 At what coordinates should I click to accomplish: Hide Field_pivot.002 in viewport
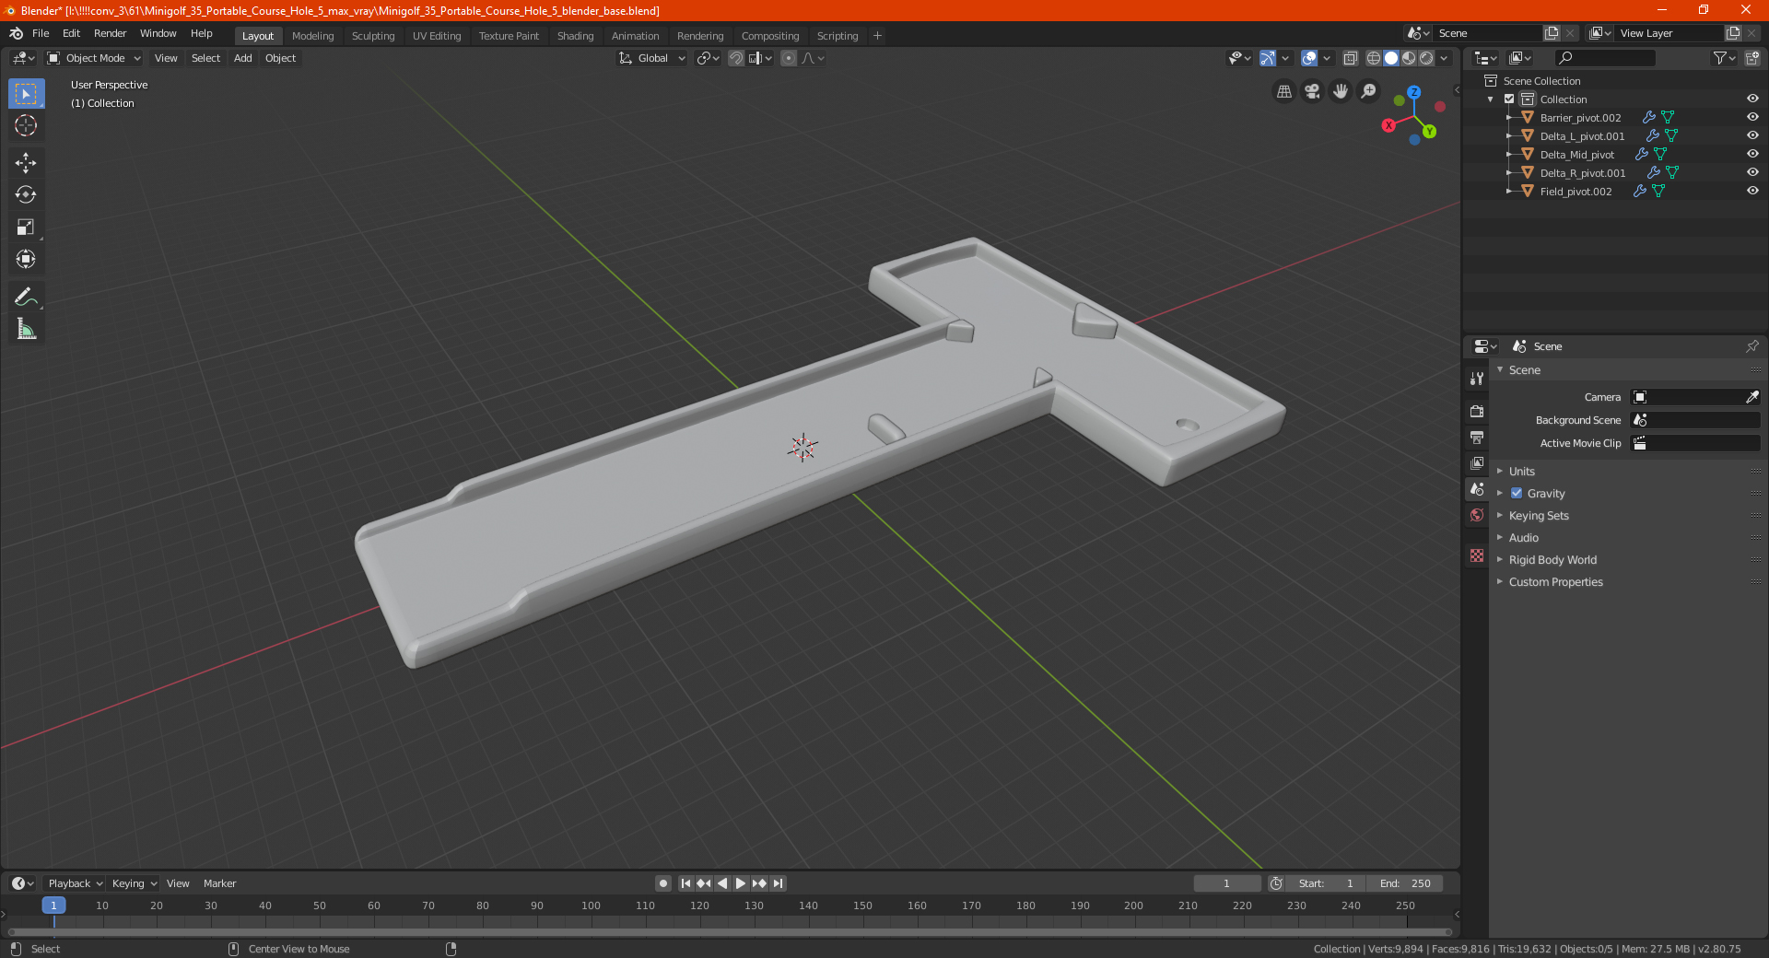point(1752,192)
